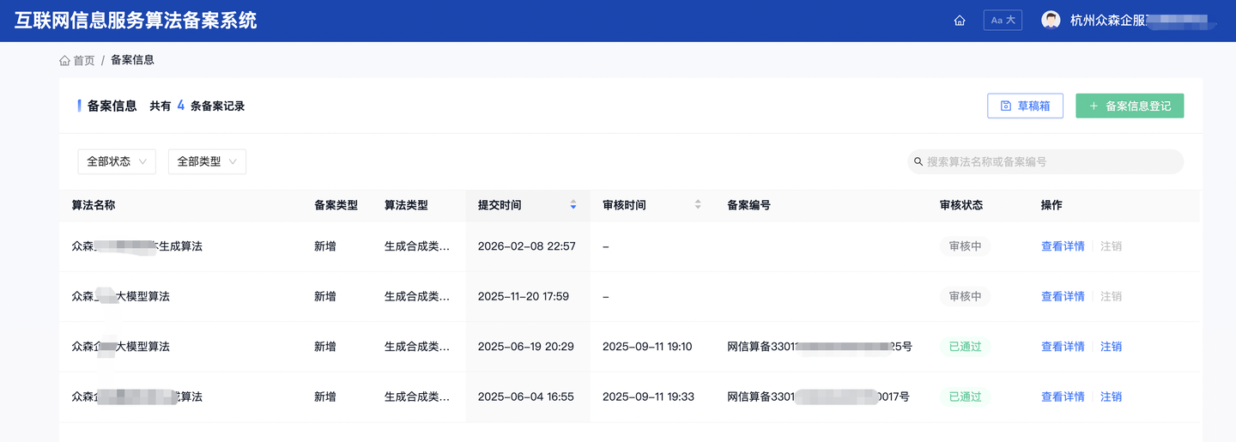Click 注销 for the 2025-06-19 record
This screenshot has width=1236, height=442.
click(1111, 347)
